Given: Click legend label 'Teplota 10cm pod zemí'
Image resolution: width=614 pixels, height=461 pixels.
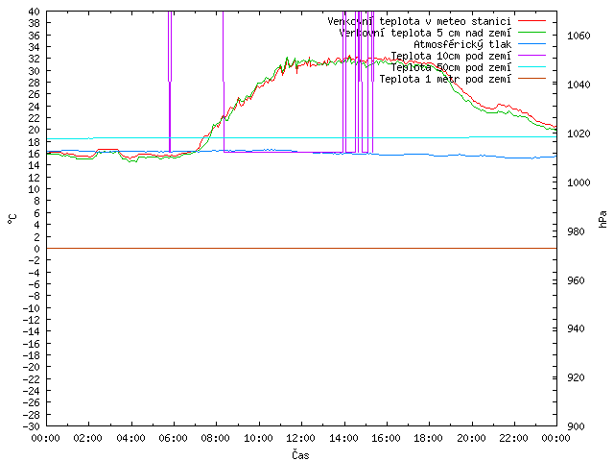Looking at the screenshot, I should (451, 56).
